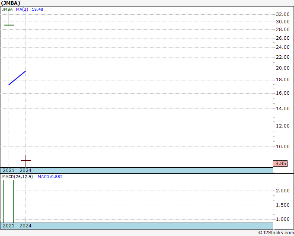Click the MACD(26,12,9) indicator label
This screenshot has height=236, width=294.
(x=17, y=177)
